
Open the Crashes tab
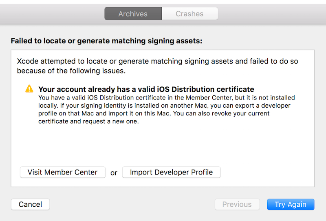point(189,14)
